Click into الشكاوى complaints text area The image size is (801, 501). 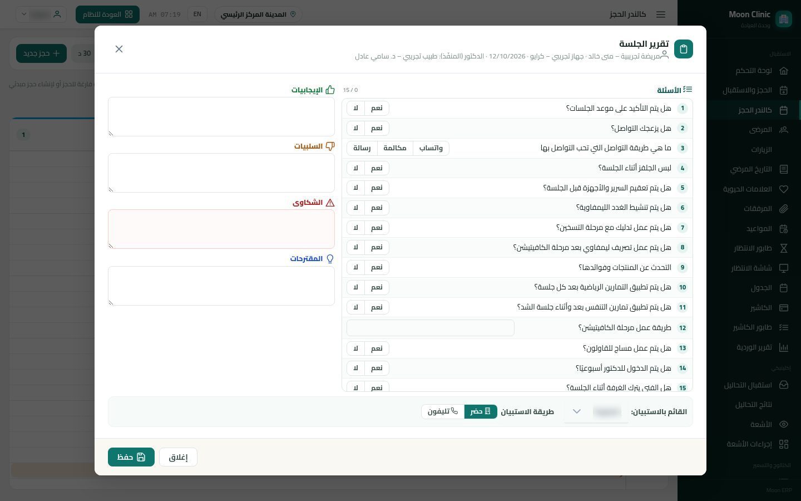(221, 229)
